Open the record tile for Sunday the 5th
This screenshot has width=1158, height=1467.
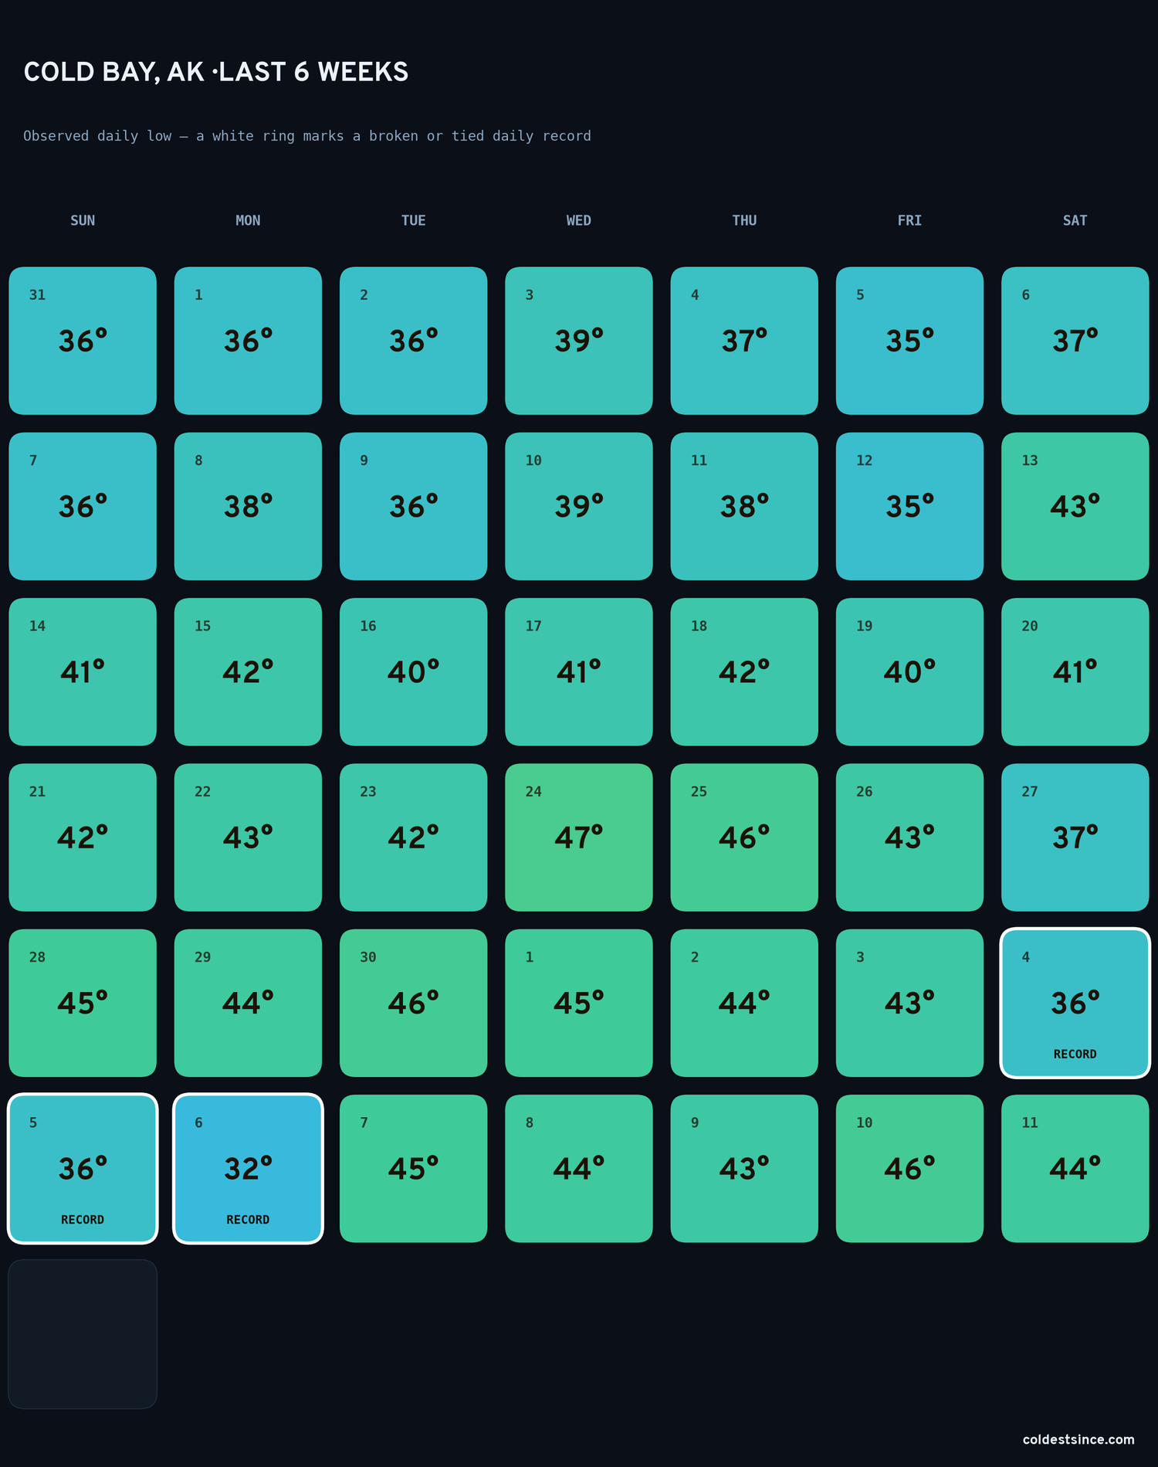coord(83,1168)
